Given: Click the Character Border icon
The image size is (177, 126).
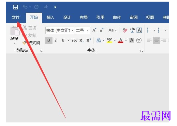Looking at the screenshot, I should (x=139, y=30).
